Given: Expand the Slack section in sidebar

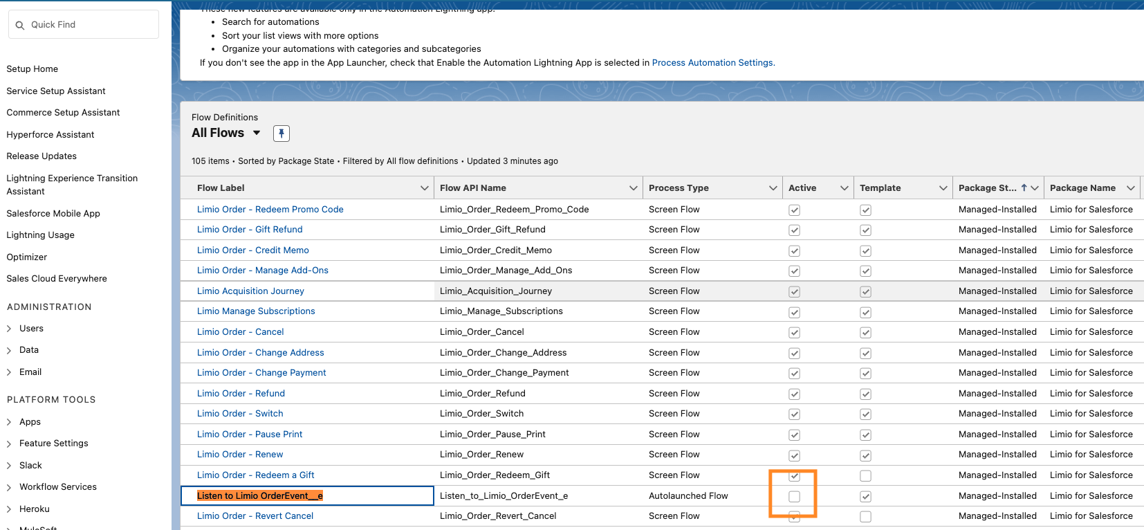Looking at the screenshot, I should pos(9,466).
